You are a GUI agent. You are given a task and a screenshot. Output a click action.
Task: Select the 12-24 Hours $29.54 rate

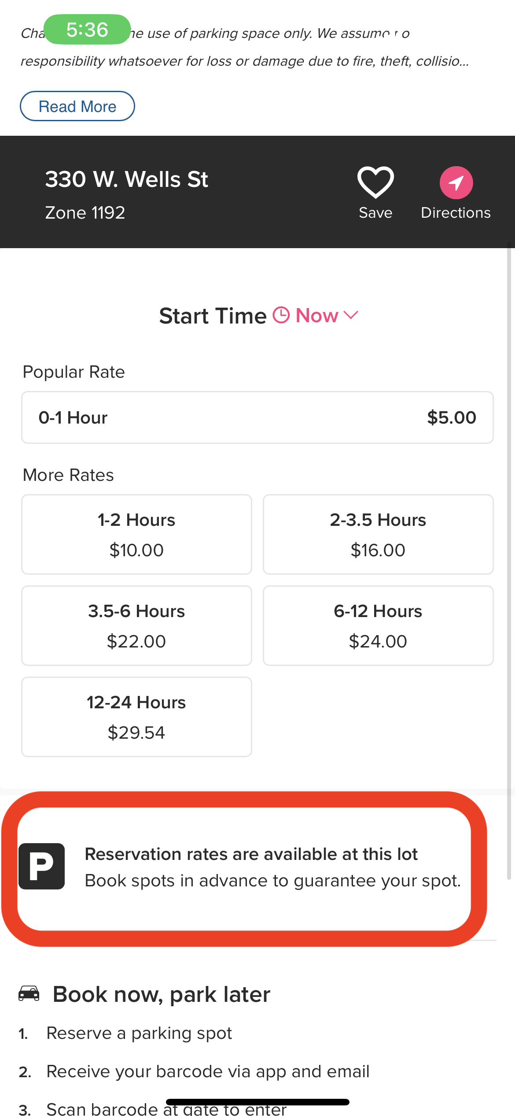[136, 717]
